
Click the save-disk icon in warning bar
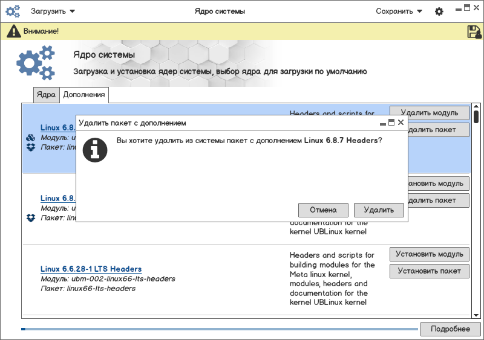(474, 31)
